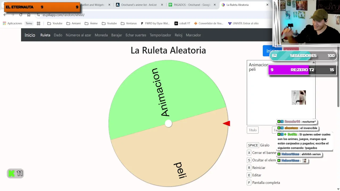Image resolution: width=340 pixels, height=191 pixels.
Task: Open the cobalt YT bookmark
Action: click(182, 23)
